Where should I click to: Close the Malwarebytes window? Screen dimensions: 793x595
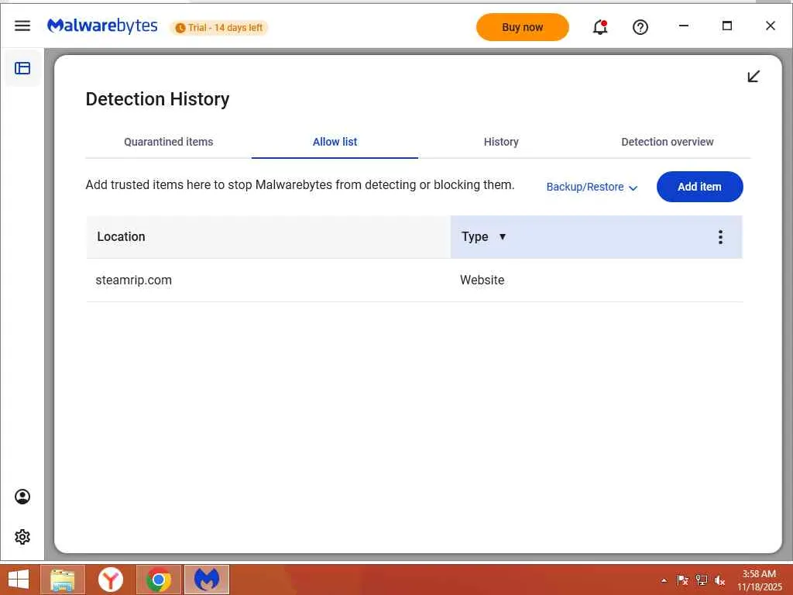point(771,26)
